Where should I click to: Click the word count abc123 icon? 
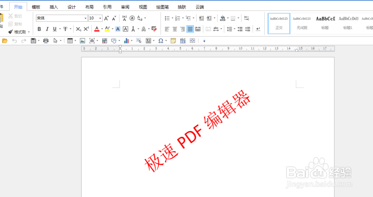[183, 41]
